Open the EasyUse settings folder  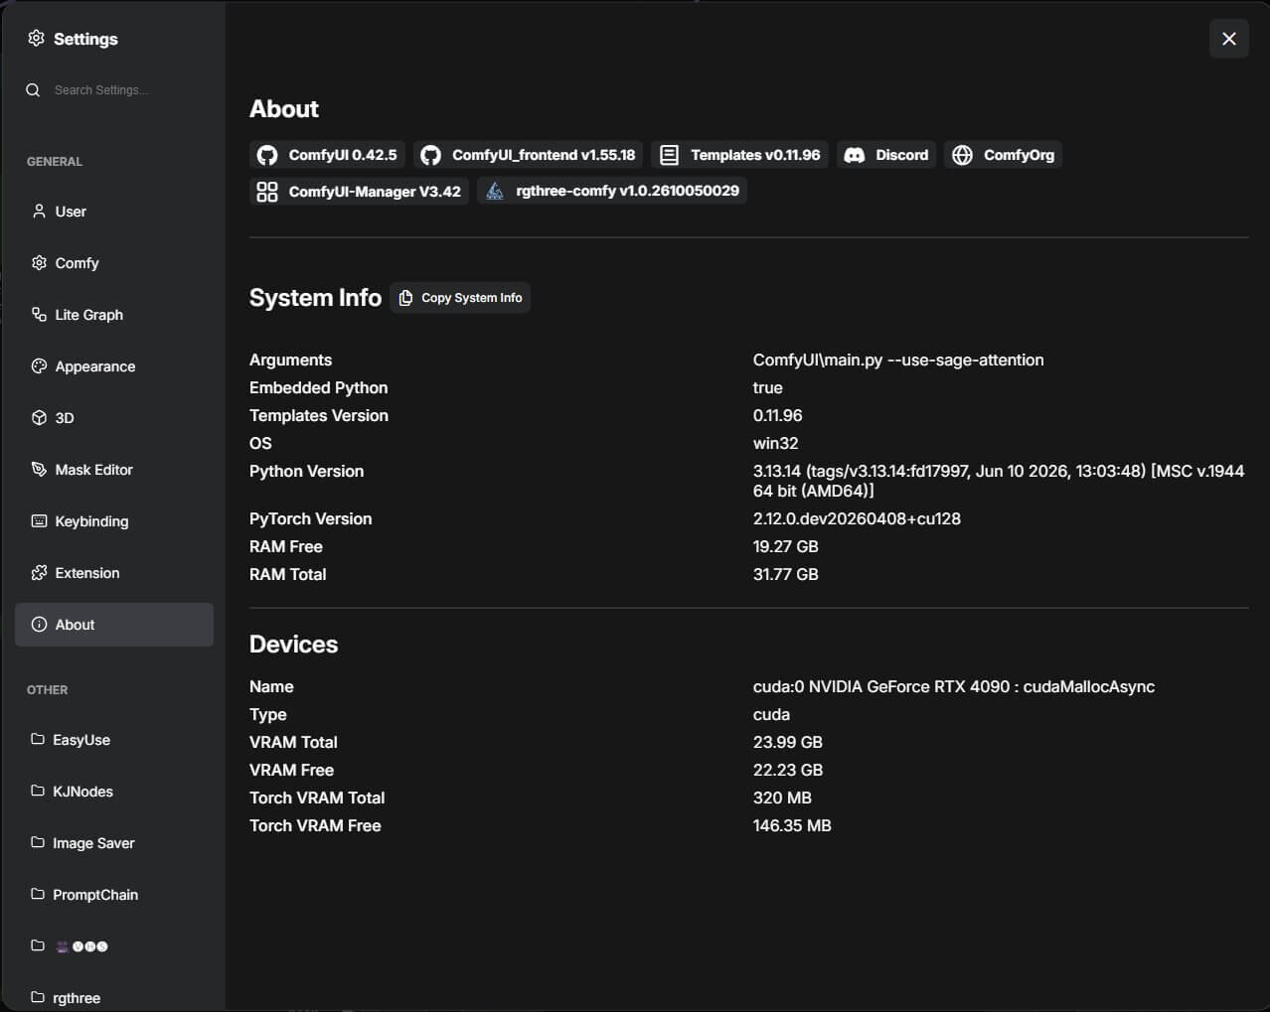(114, 740)
